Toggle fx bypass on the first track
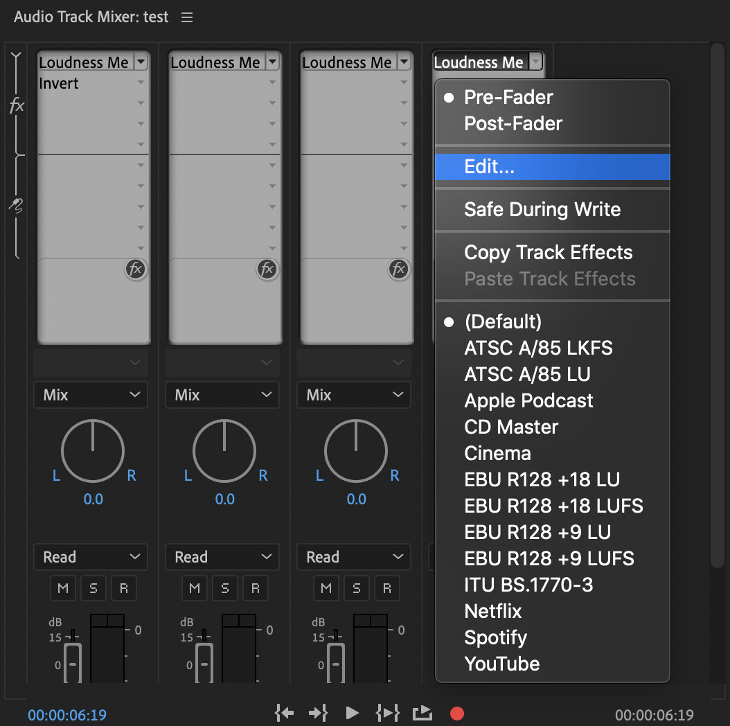Image resolution: width=730 pixels, height=726 pixels. coord(135,269)
